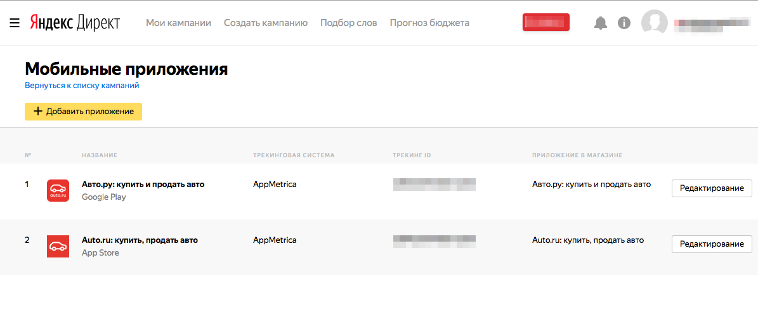Screen dimensions: 758x319
Task: Click the red Авто.ру Google Play app icon
Action: tap(58, 190)
